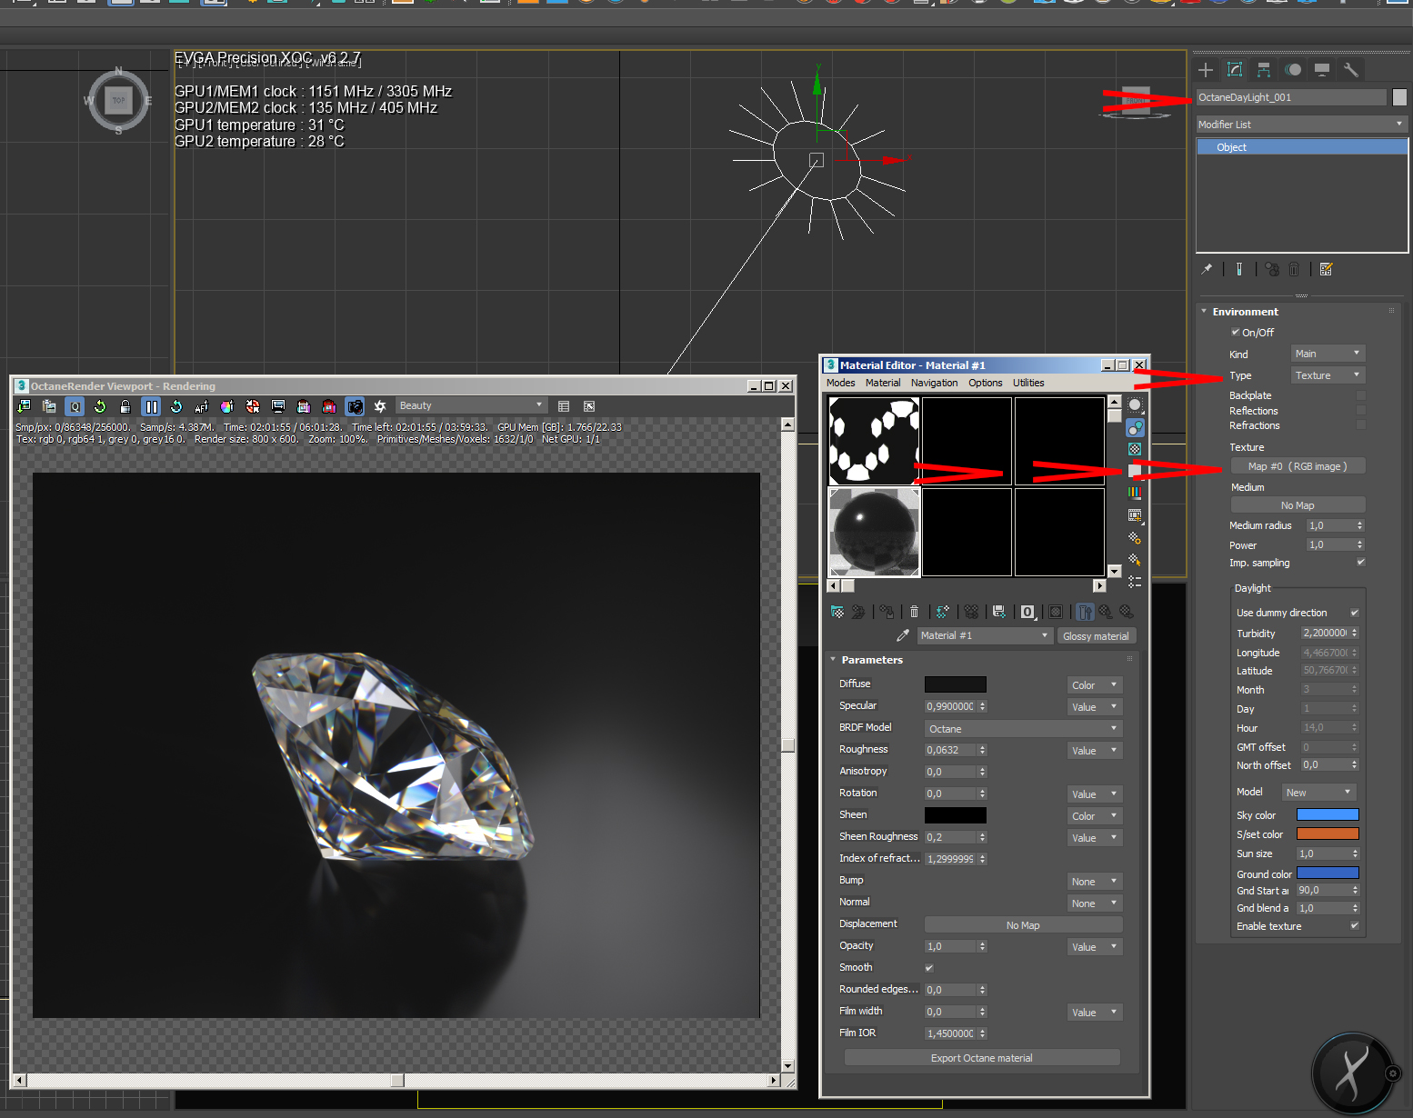
Task: Click the lock icon in Octane viewport toolbar
Action: 125,406
